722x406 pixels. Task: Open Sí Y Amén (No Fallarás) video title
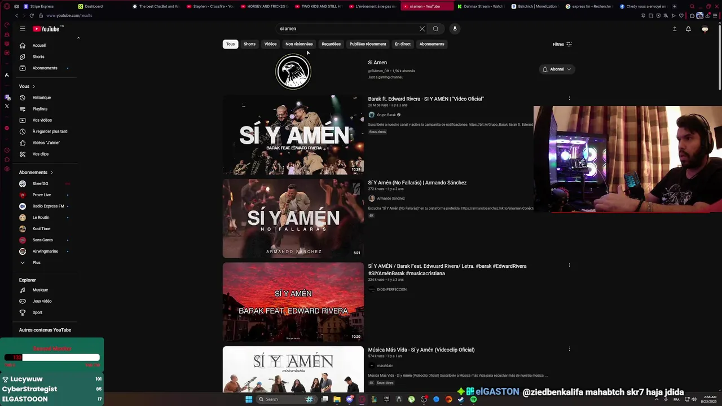417,183
